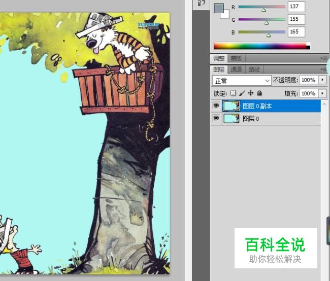330x281 pixels.
Task: Switch to the 蒙版 (Masks) tab
Action: coord(237,58)
